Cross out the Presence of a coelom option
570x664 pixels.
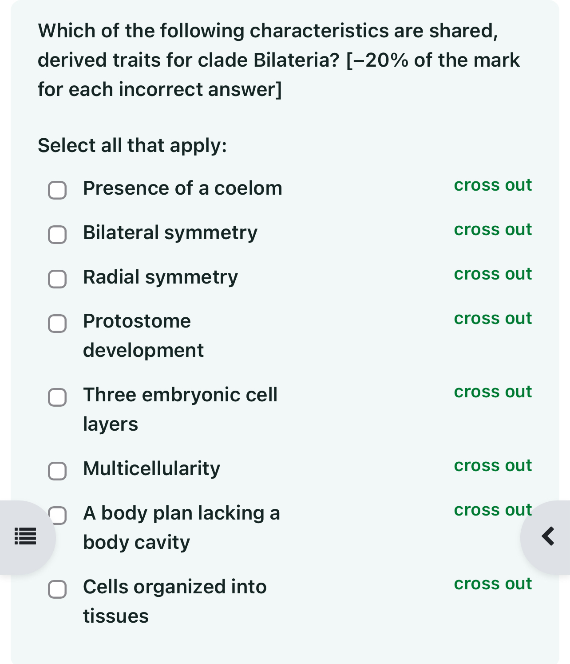(x=492, y=186)
